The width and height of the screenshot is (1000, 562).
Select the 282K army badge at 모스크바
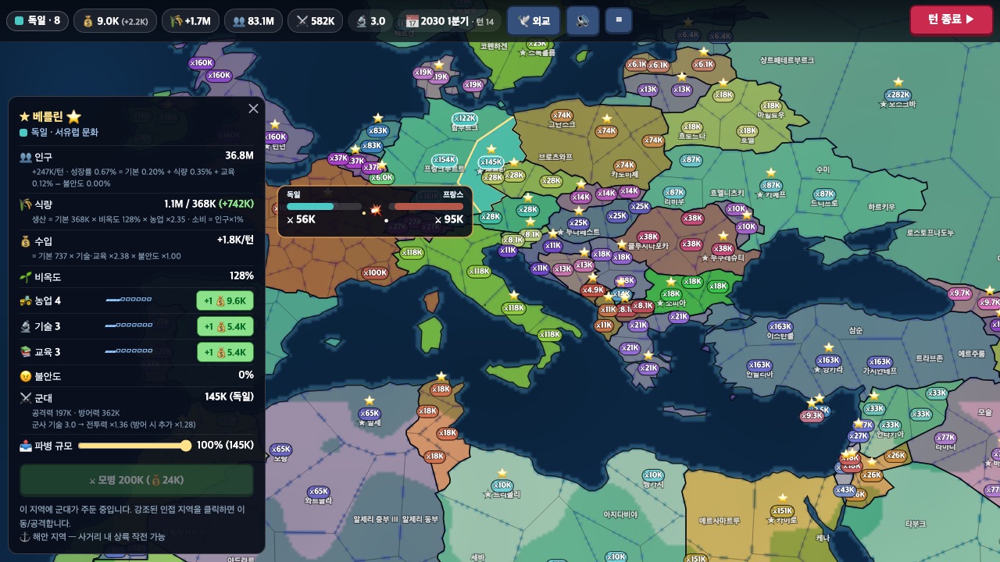(898, 95)
